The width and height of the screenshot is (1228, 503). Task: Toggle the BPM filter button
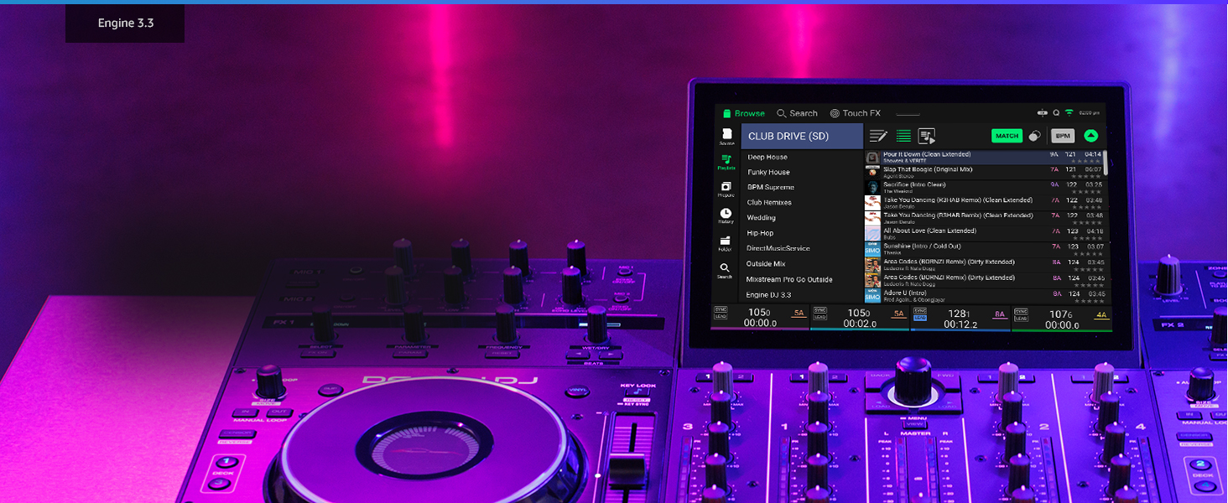1063,136
